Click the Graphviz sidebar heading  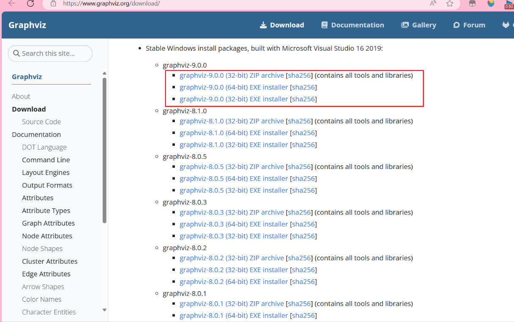(x=27, y=77)
